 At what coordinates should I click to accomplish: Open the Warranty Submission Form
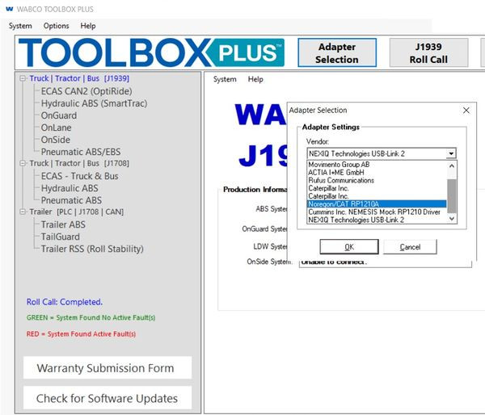105,368
